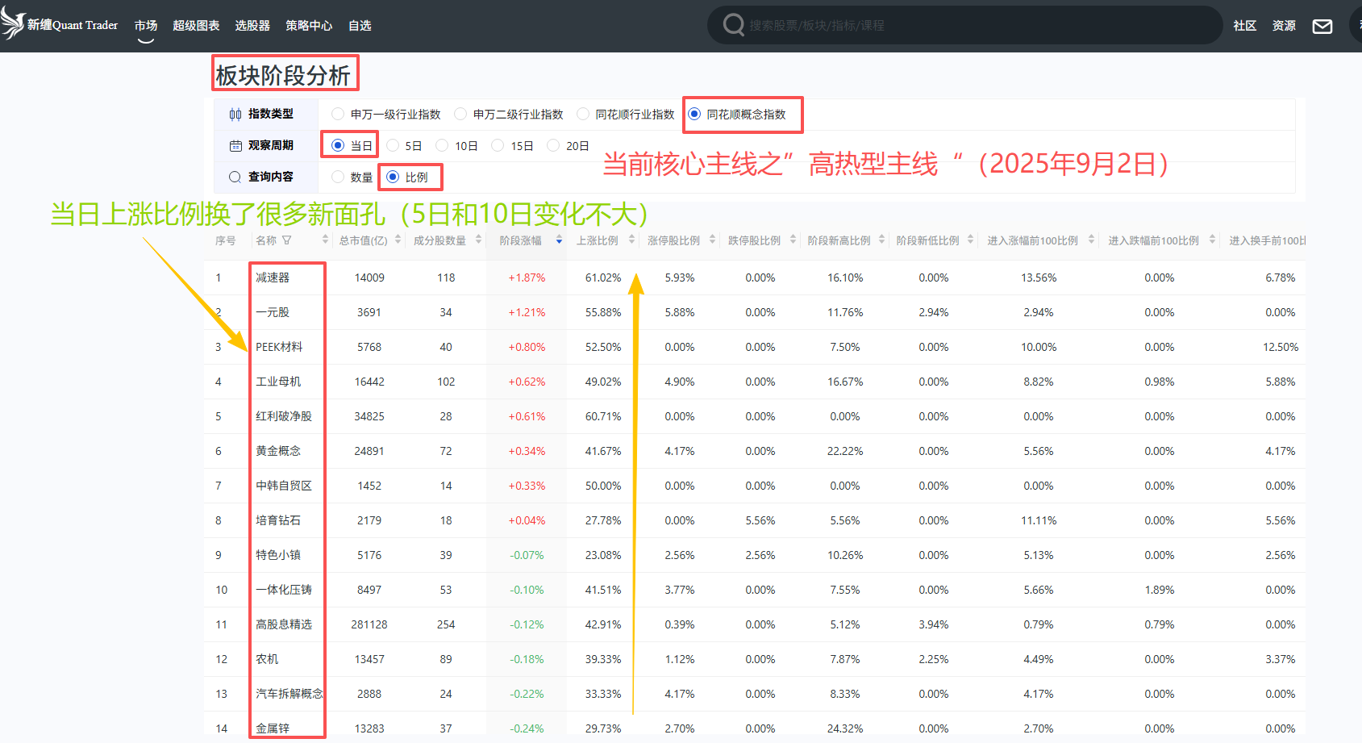Select the 申万二级行业指数 index type option
This screenshot has width=1362, height=743.
click(x=460, y=114)
